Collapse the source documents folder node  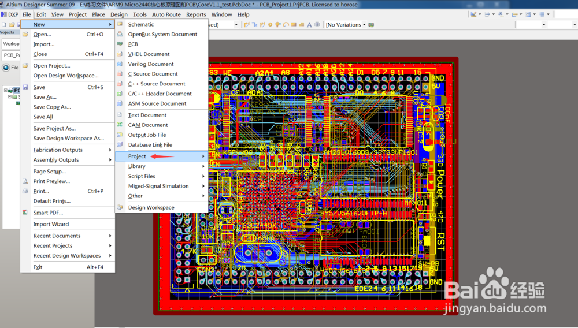(x=10, y=97)
